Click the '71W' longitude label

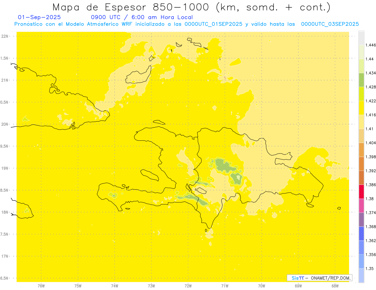[x=225, y=286]
